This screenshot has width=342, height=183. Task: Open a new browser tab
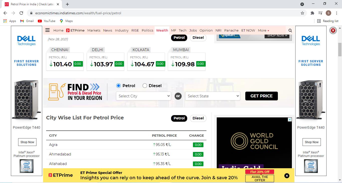pos(67,4)
